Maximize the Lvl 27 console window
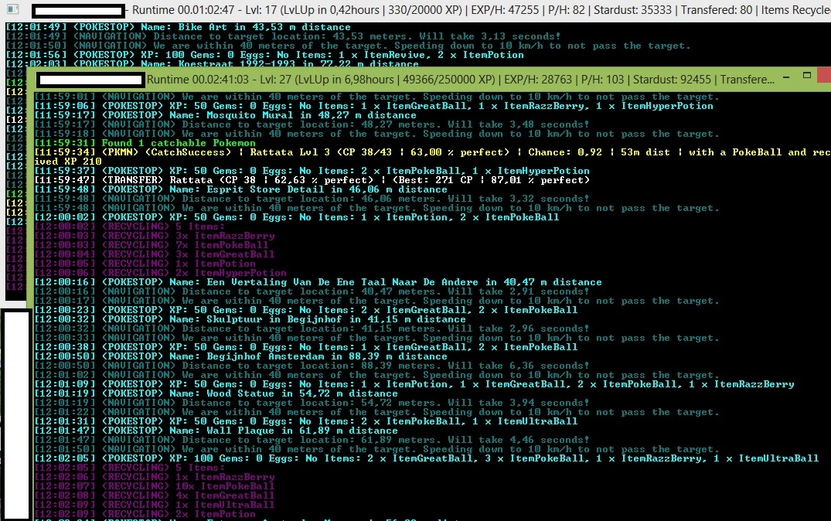 coord(806,76)
